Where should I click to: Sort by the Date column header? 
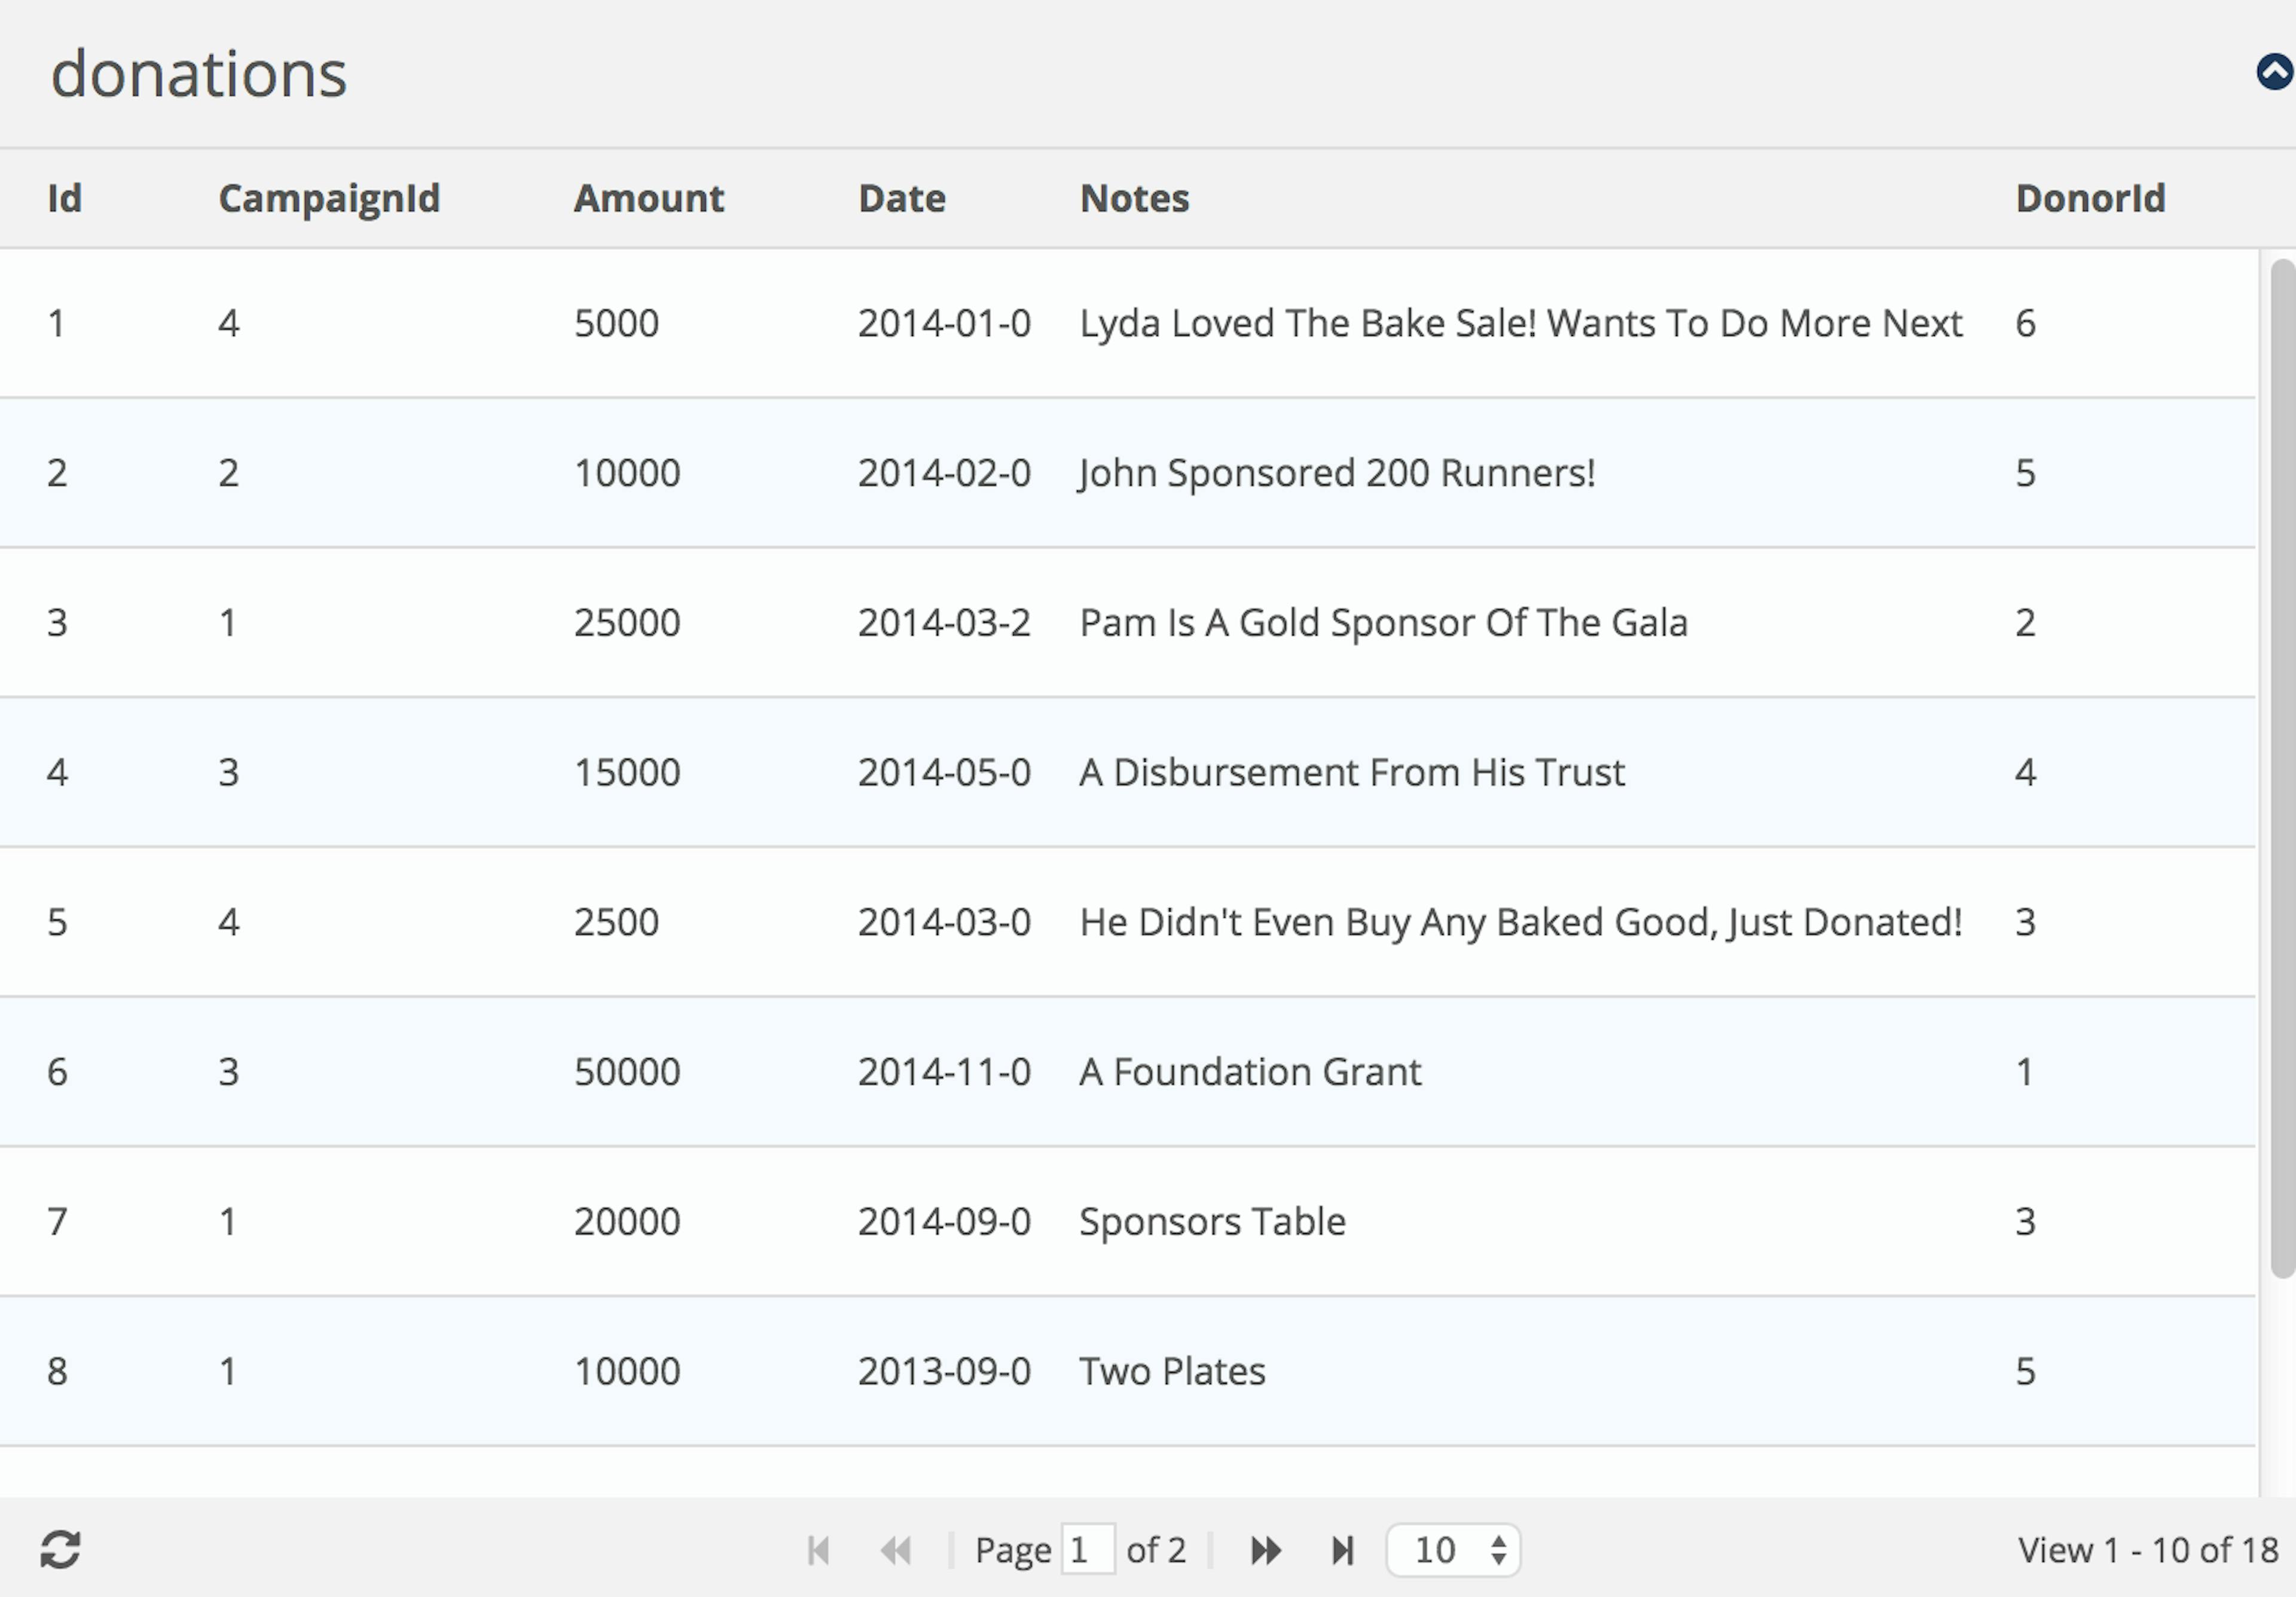tap(902, 198)
